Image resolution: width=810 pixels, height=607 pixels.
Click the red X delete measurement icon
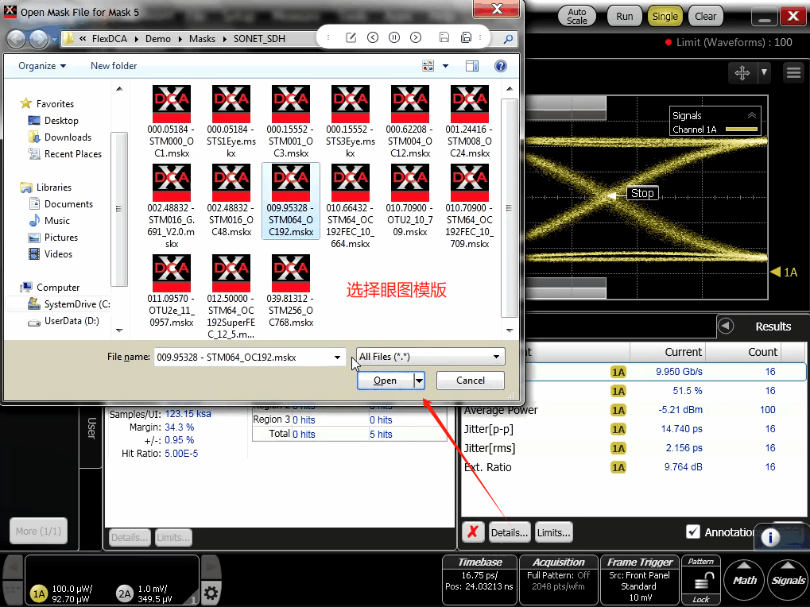pyautogui.click(x=473, y=532)
